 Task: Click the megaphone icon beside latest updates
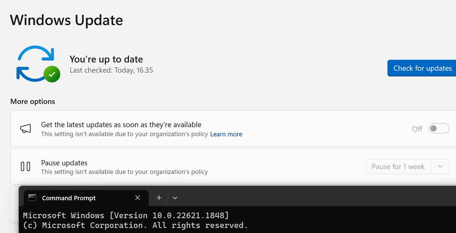coord(25,129)
